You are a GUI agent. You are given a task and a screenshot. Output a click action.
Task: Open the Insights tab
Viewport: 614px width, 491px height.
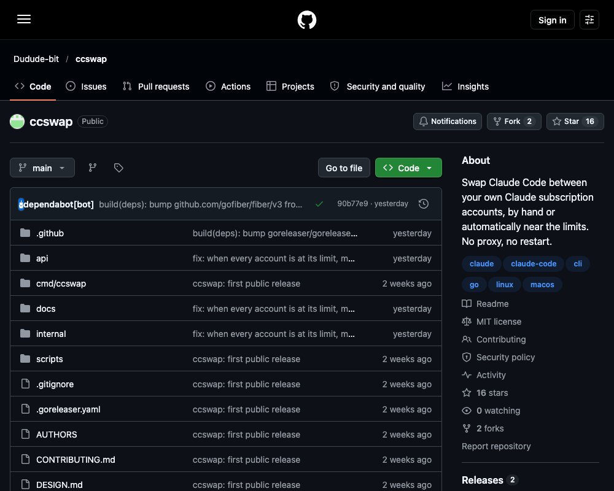click(465, 87)
